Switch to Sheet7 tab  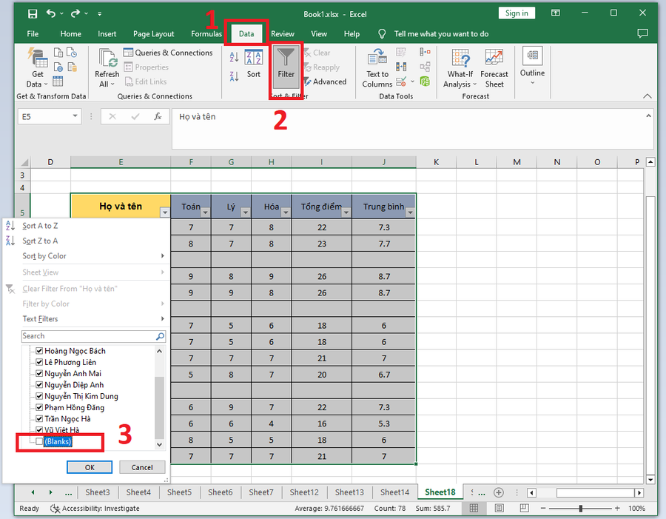click(x=260, y=492)
